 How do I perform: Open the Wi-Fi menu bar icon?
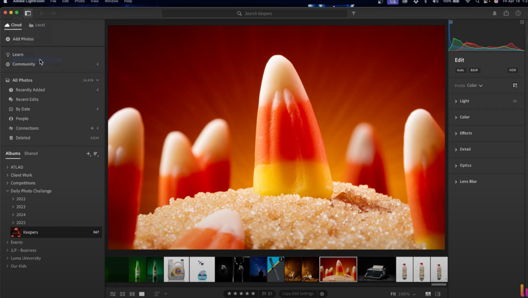(468, 2)
